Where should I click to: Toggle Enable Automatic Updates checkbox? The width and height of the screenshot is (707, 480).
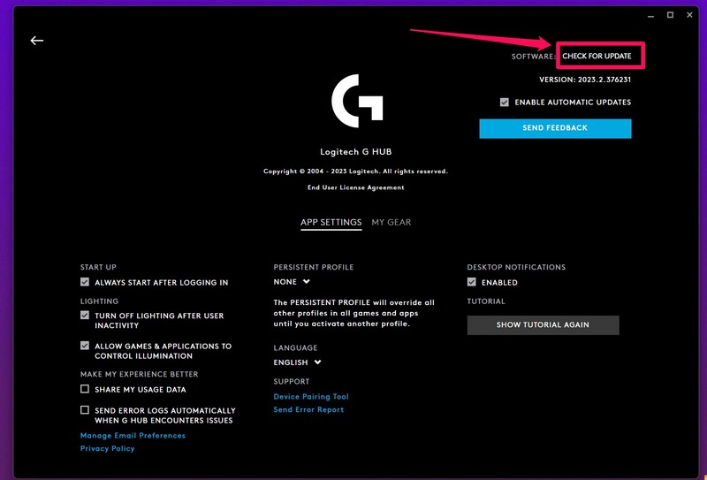coord(505,103)
